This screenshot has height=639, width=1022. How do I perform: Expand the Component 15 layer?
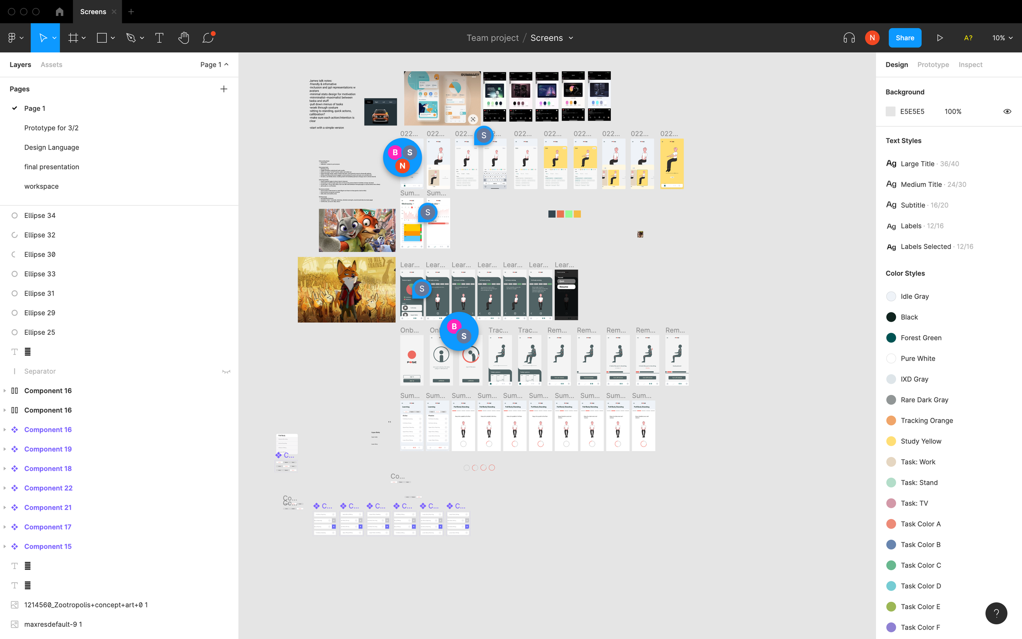pyautogui.click(x=4, y=546)
